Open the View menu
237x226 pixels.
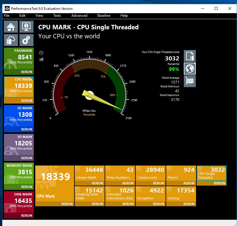[x=39, y=16]
